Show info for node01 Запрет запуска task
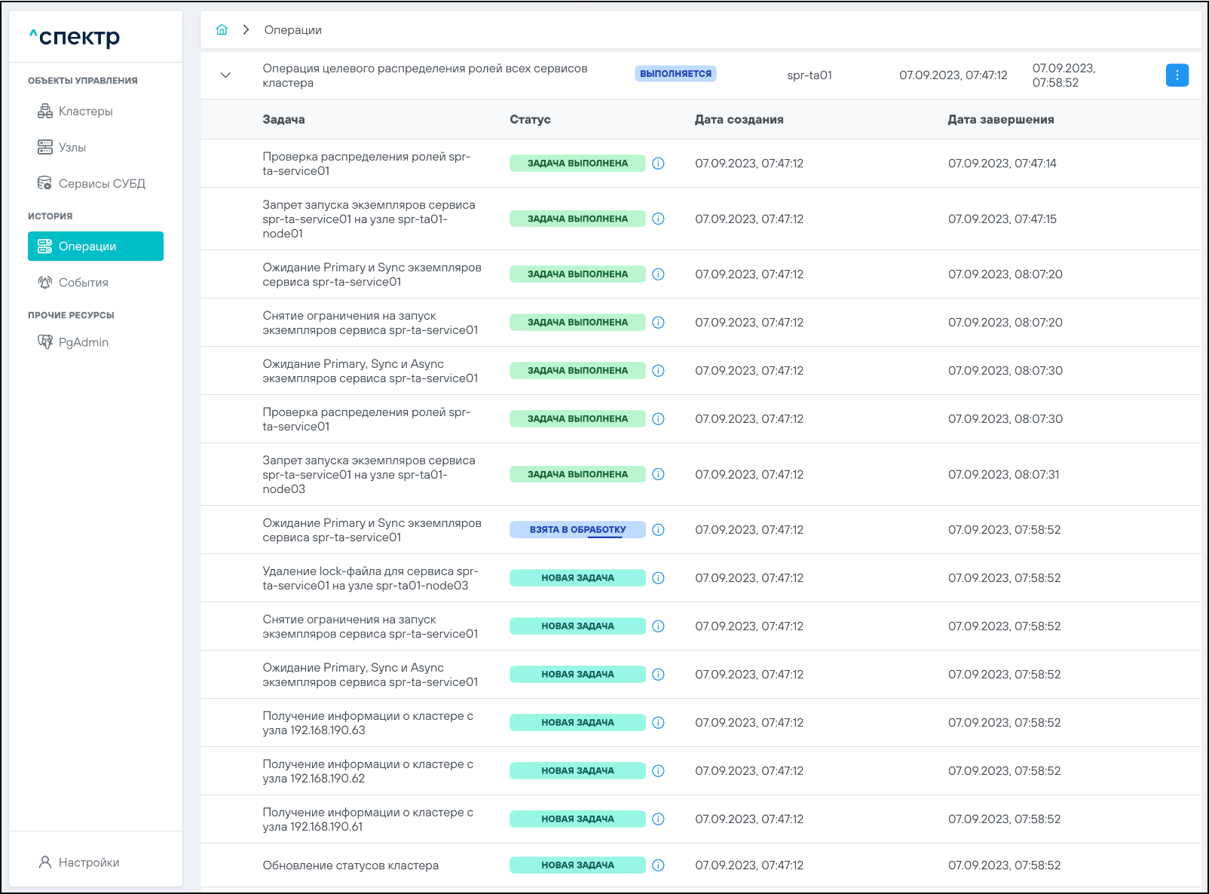The height and width of the screenshot is (894, 1209). tap(658, 219)
